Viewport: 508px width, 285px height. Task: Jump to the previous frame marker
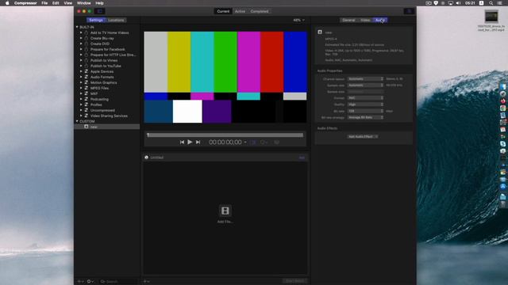tap(182, 142)
